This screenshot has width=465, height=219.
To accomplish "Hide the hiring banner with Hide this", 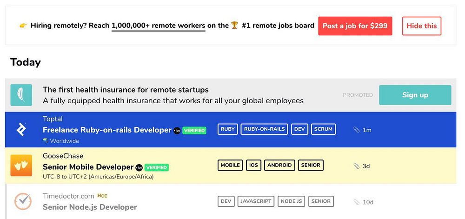I will coord(421,26).
